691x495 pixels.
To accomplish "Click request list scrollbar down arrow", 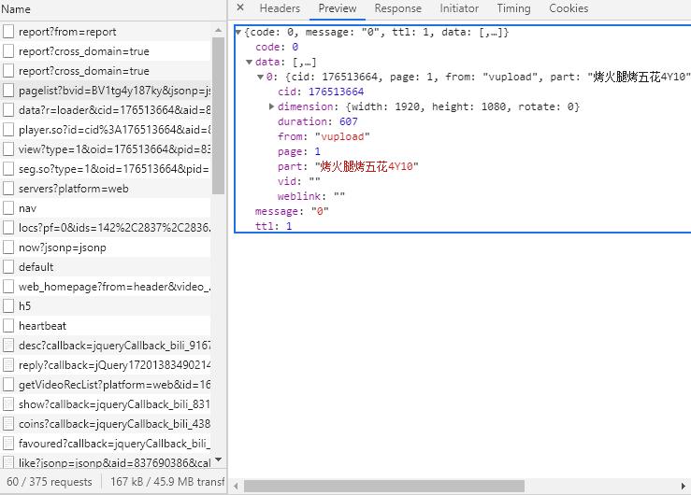I will (x=219, y=460).
